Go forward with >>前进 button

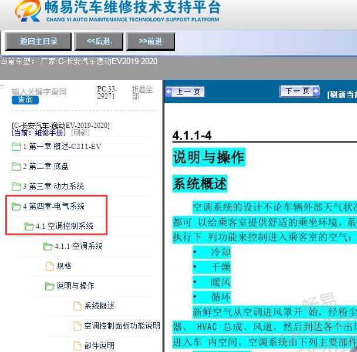coord(150,42)
